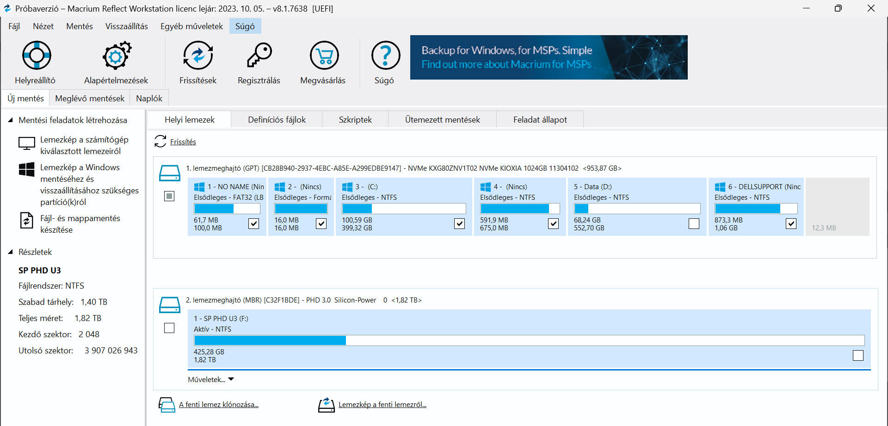Switch to the Naplók tab
Screen dimensions: 888x426
149,99
